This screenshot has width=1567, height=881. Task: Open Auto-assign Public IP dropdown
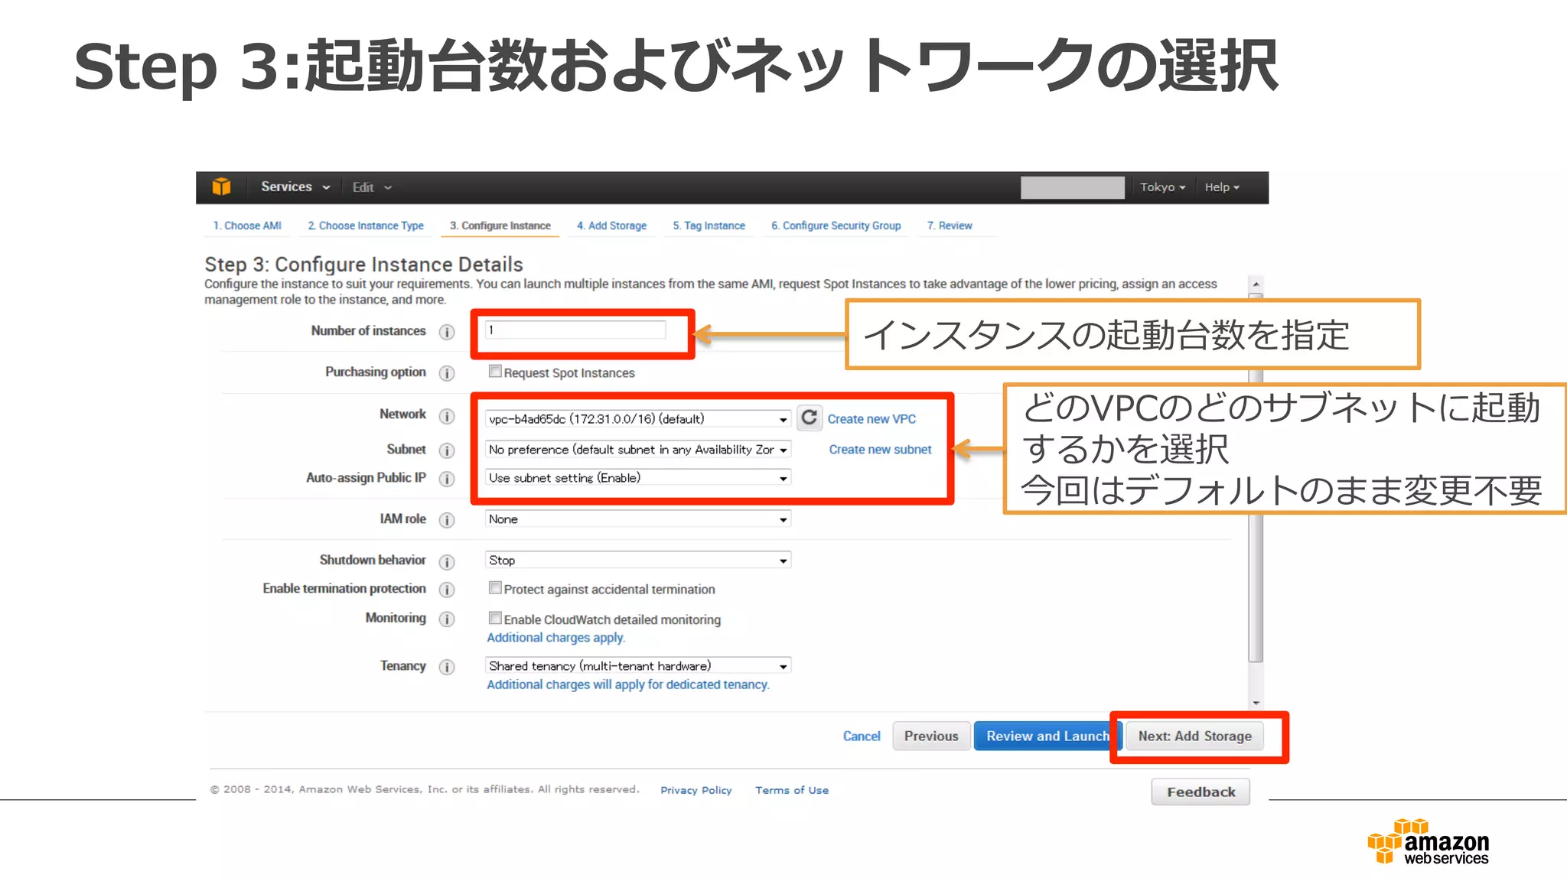(638, 478)
